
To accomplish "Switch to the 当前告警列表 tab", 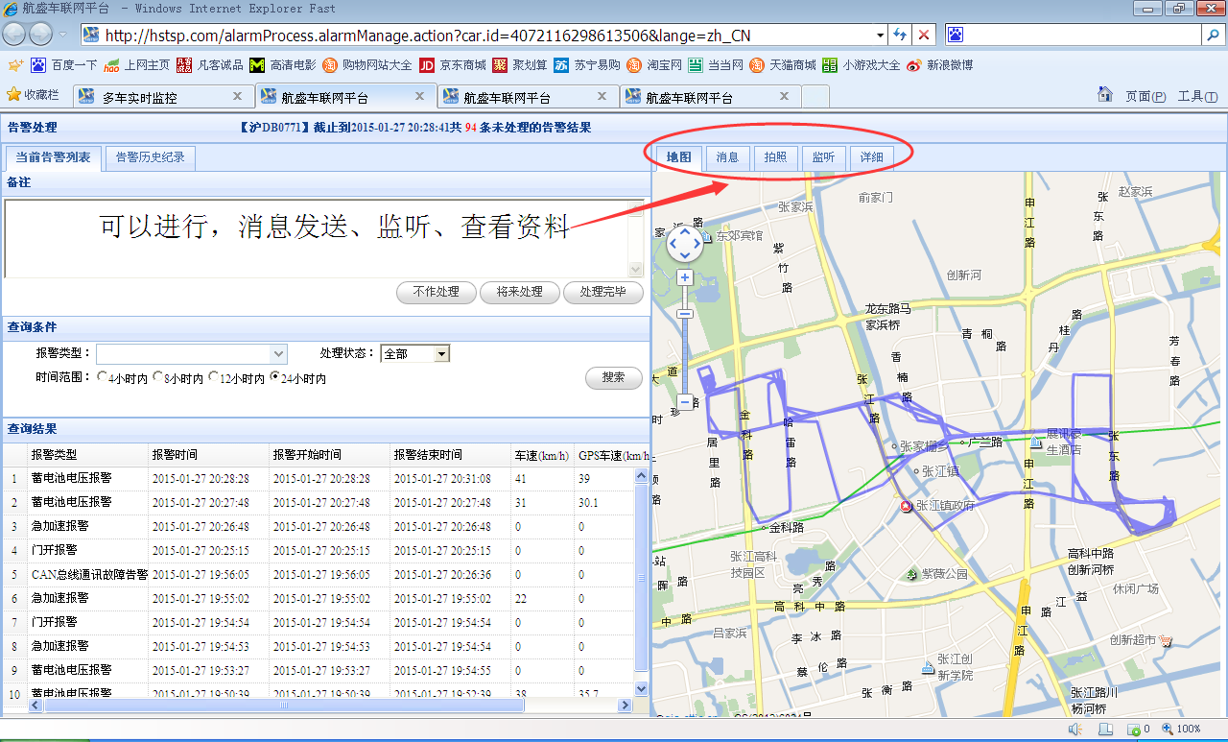I will pyautogui.click(x=54, y=157).
